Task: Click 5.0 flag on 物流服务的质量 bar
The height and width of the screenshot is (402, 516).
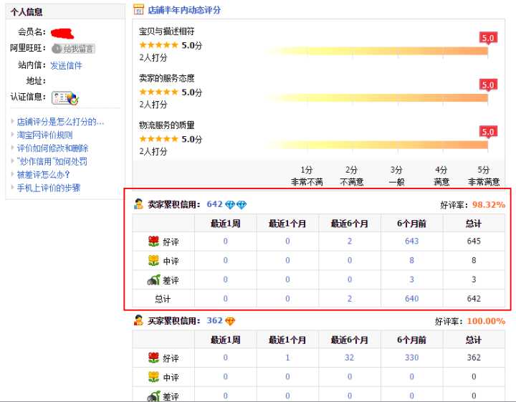Action: point(488,132)
